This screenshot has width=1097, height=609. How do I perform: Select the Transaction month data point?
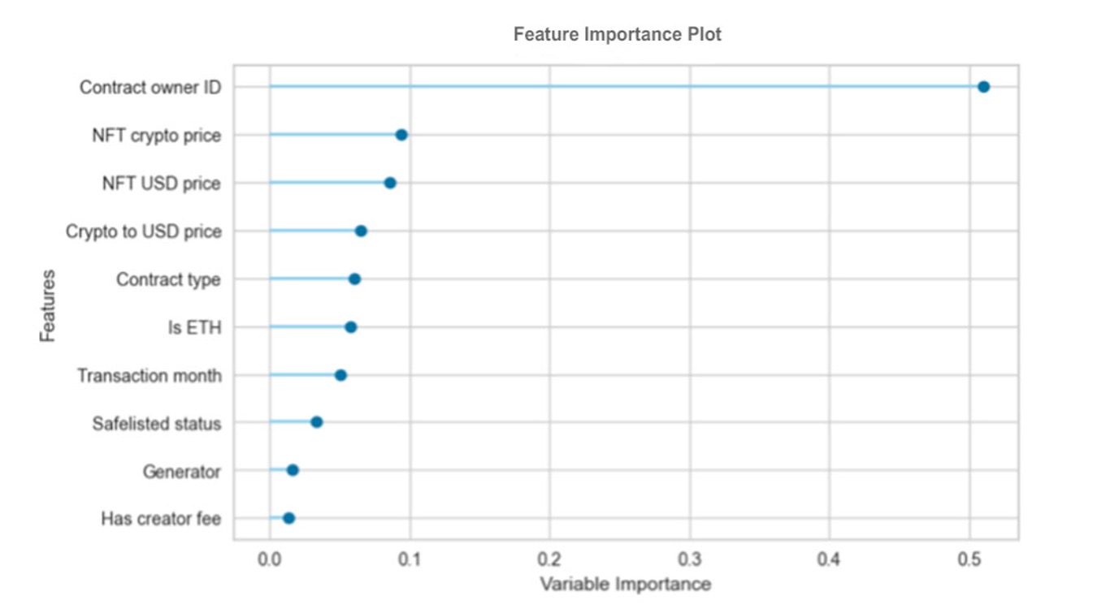tap(340, 375)
